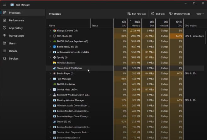
Task: Select OBS Studio's 64.1% GPU cell
Action: 176,36
